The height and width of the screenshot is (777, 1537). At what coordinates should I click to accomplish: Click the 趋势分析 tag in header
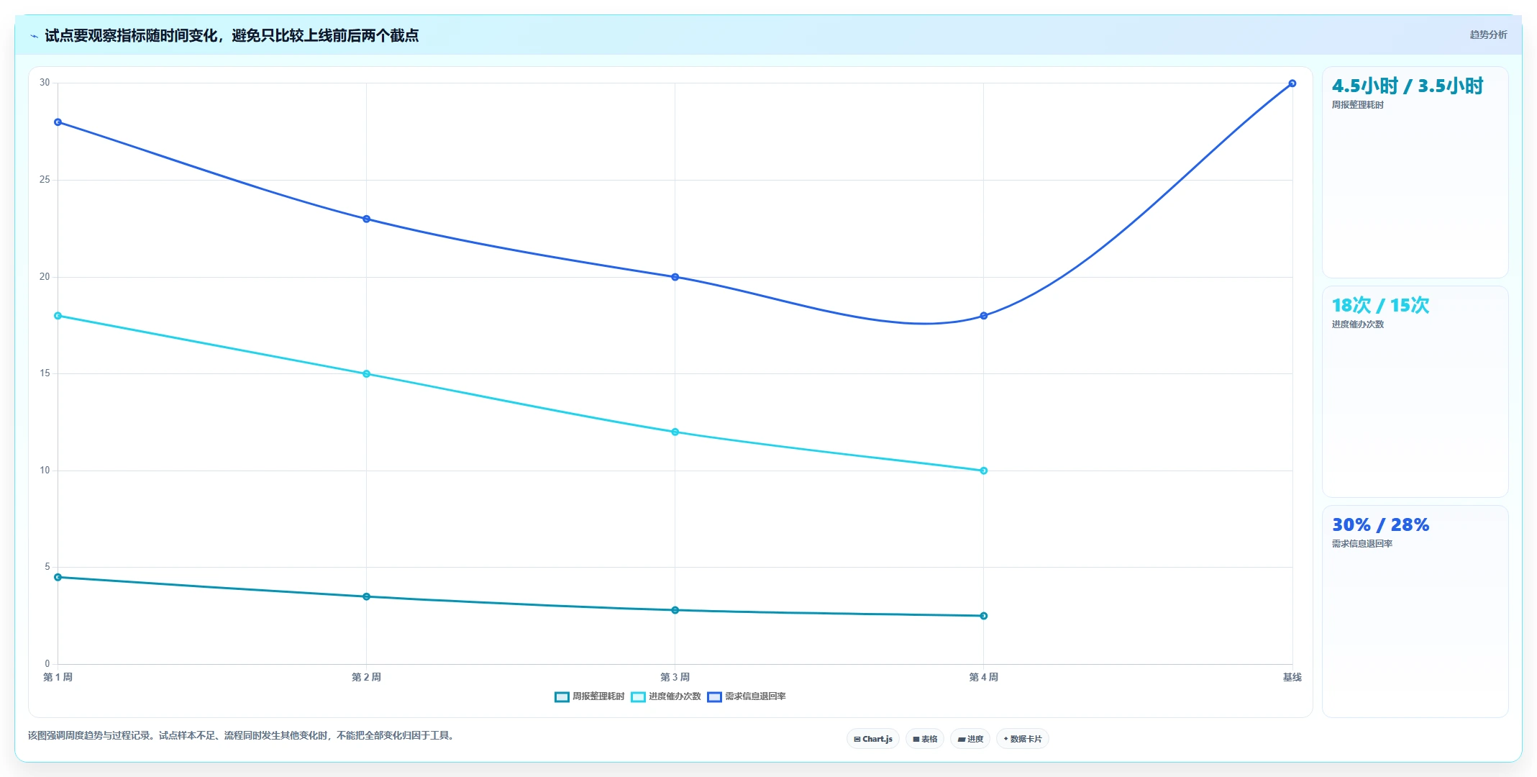point(1488,35)
